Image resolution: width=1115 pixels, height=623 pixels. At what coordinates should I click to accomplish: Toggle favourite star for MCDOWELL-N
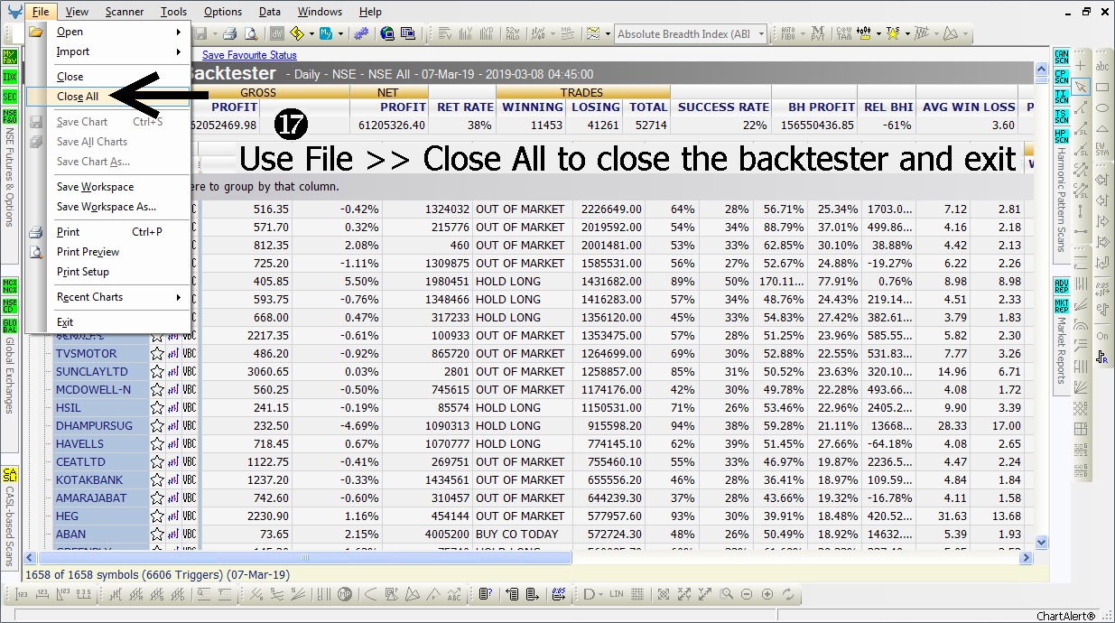tap(157, 390)
